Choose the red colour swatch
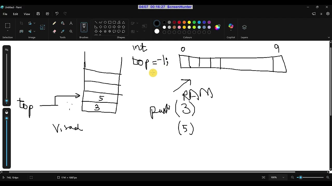Image resolution: width=332 pixels, height=186 pixels. pos(179,22)
